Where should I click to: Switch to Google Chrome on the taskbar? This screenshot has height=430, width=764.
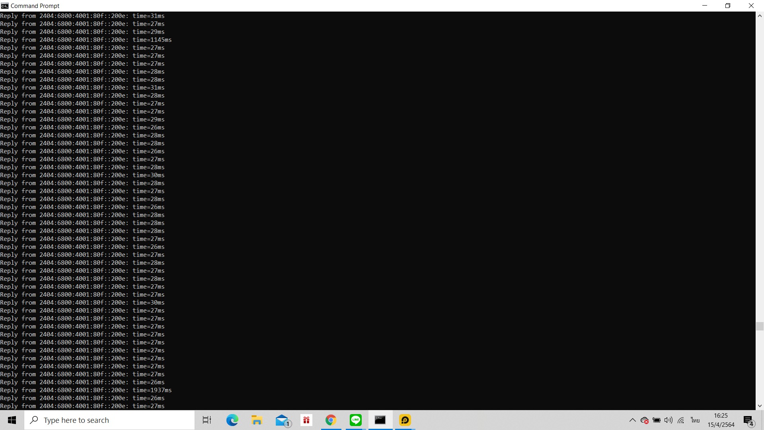(x=331, y=420)
